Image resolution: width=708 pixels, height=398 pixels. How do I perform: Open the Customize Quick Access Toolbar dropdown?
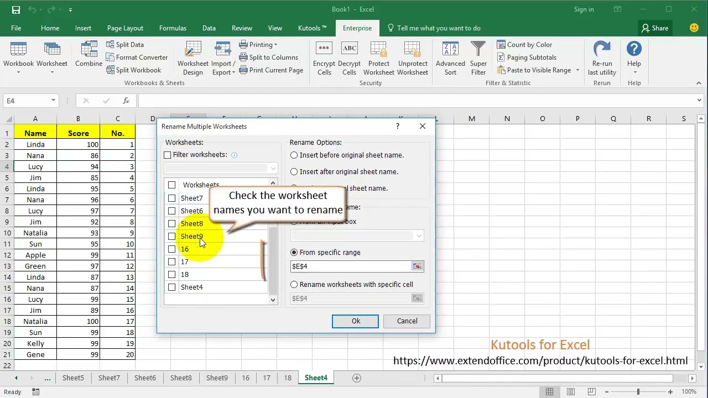point(70,10)
